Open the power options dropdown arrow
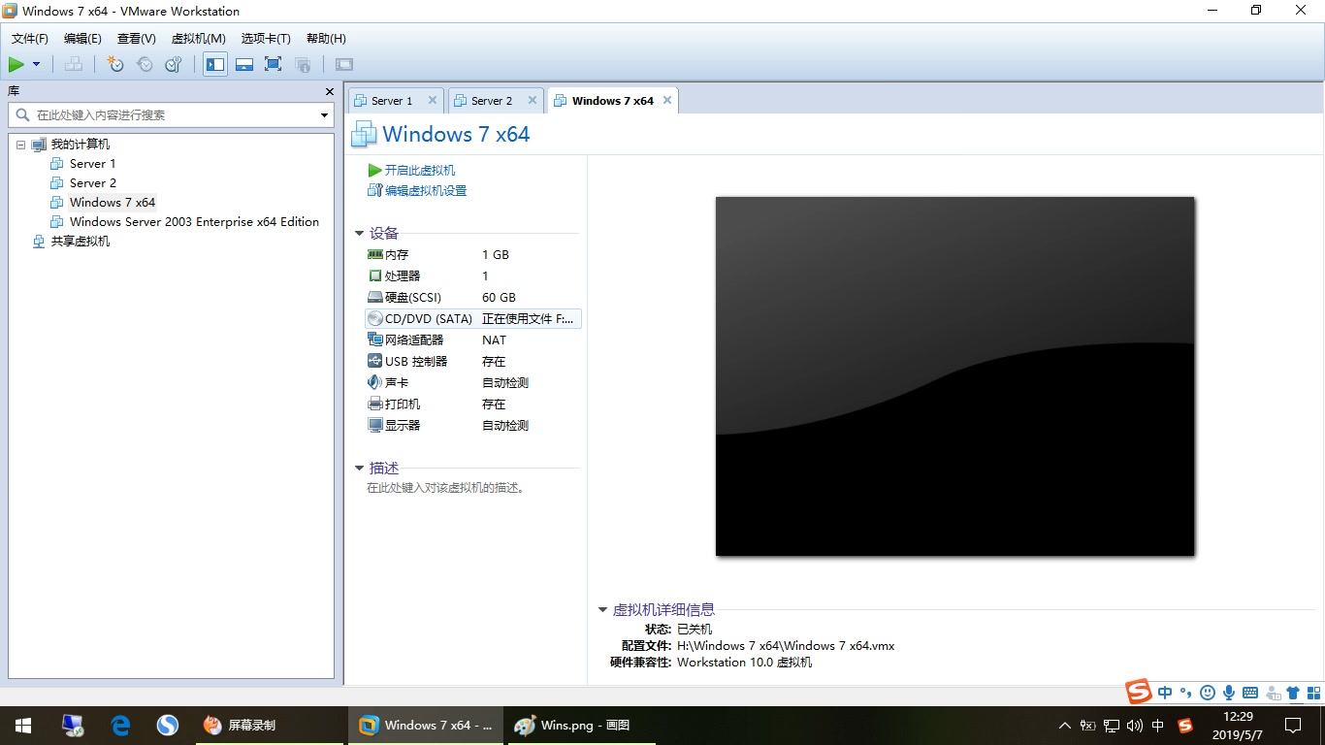The width and height of the screenshot is (1325, 745). click(37, 64)
